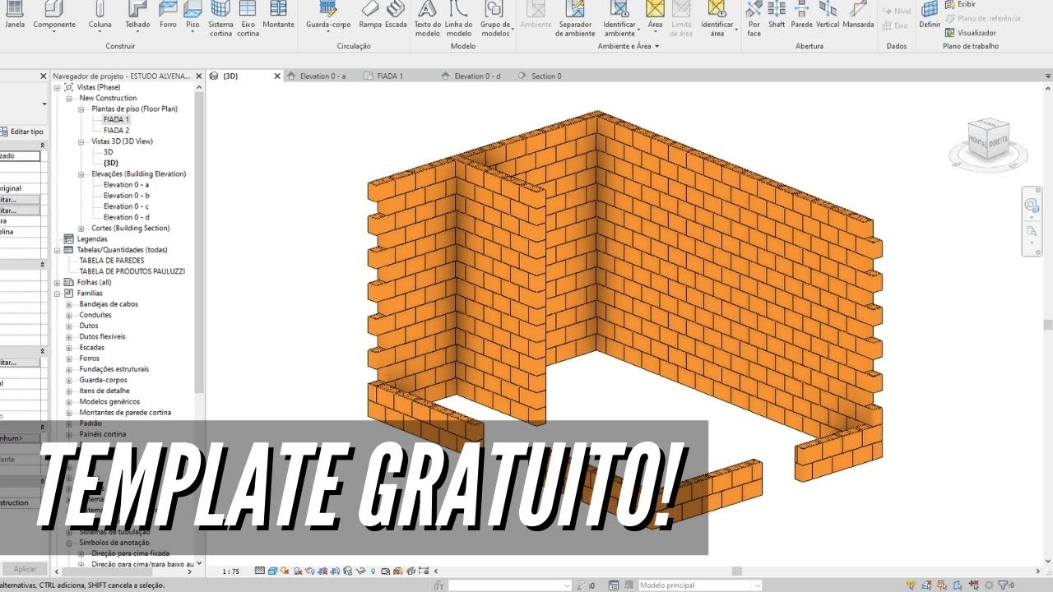Viewport: 1053px width, 592px height.
Task: Expand the Modelos genéricos family node
Action: (69, 402)
